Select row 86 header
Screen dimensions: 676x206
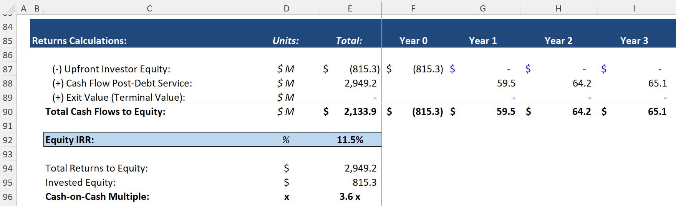(8, 55)
